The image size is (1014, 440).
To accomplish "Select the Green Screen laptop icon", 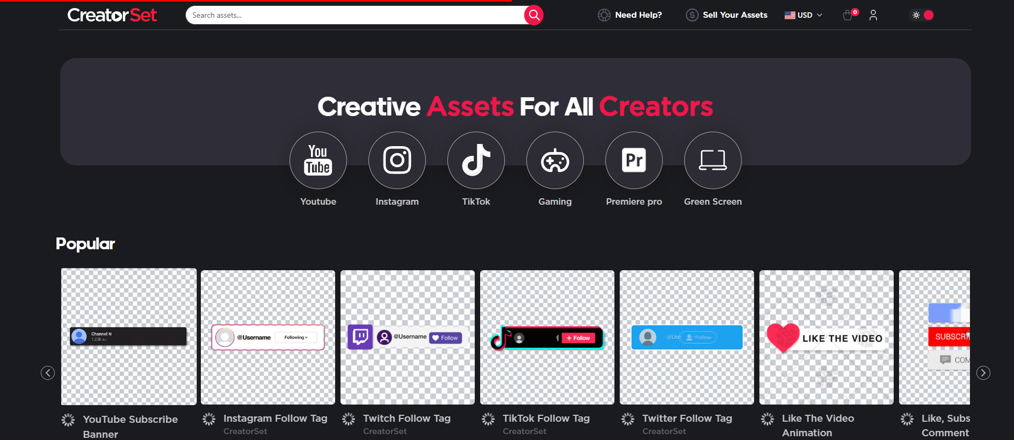I will 713,160.
